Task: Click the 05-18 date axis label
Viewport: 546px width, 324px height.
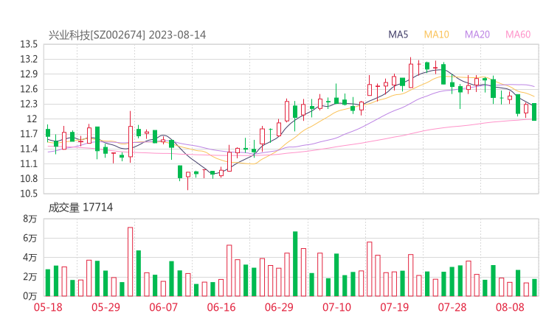Action: pyautogui.click(x=48, y=307)
